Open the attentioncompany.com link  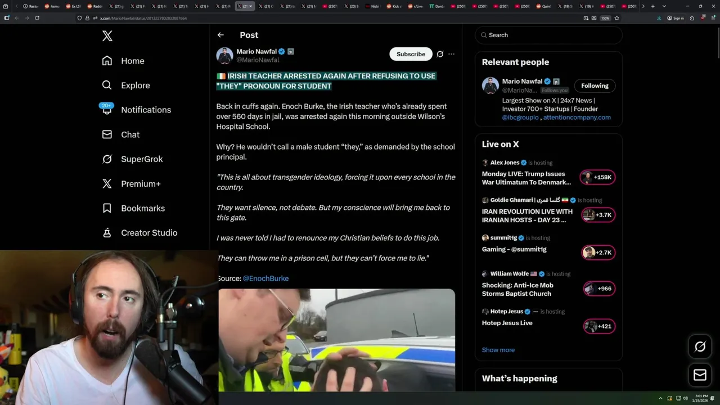(577, 118)
